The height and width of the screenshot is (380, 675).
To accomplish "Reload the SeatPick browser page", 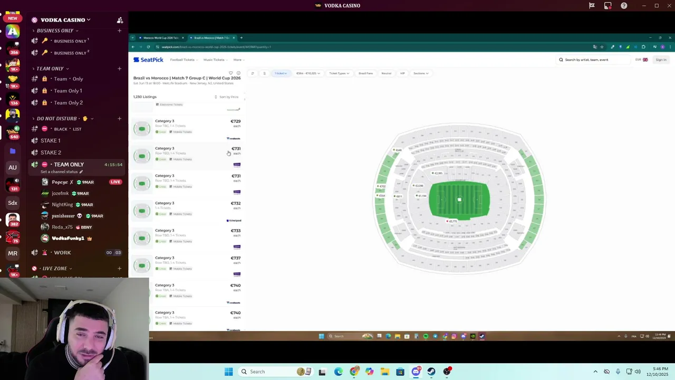I will tap(148, 47).
